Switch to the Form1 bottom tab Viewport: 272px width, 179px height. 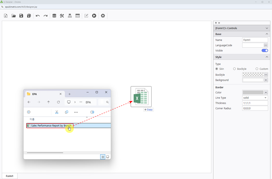10,176
